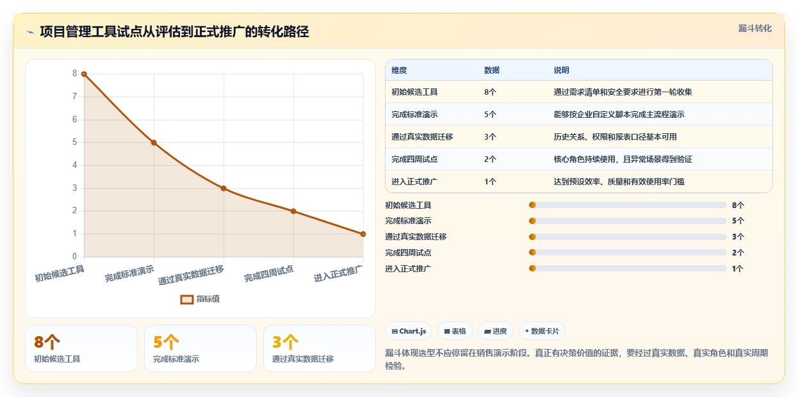Select the 进度 tag chip
Screen dimensions: 798x397
[496, 331]
